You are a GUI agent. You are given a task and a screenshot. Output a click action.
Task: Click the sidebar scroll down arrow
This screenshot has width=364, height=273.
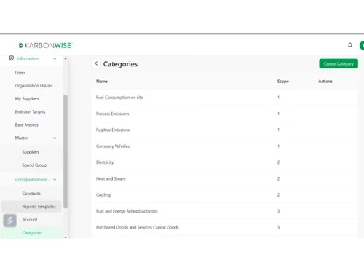tap(66, 237)
